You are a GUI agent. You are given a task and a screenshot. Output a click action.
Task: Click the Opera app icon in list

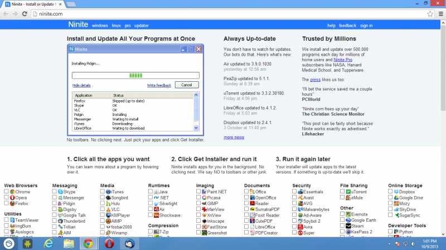[x=12, y=198]
